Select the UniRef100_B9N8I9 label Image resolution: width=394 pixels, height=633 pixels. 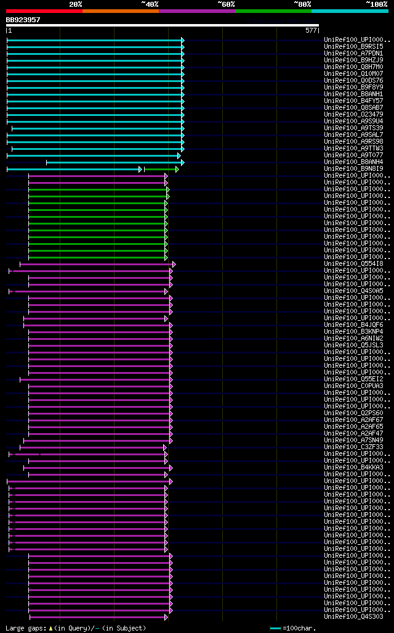click(353, 169)
